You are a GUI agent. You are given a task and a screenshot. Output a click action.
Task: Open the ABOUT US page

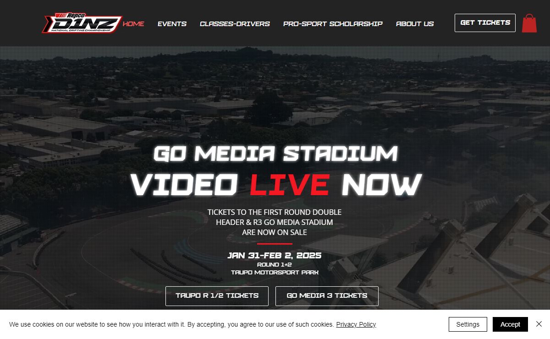(x=415, y=23)
